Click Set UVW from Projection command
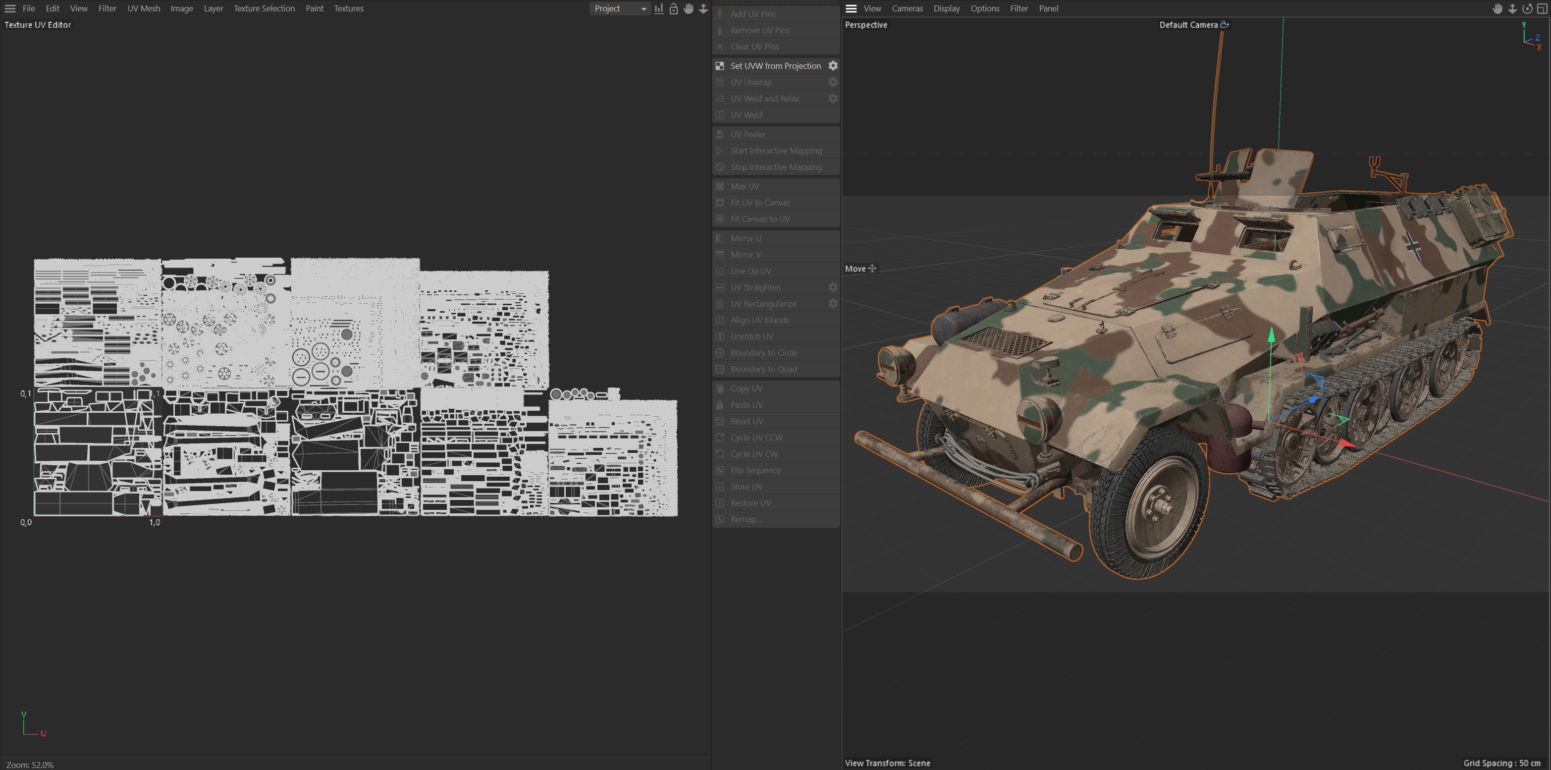Screen dimensions: 1551x770 click(x=775, y=65)
